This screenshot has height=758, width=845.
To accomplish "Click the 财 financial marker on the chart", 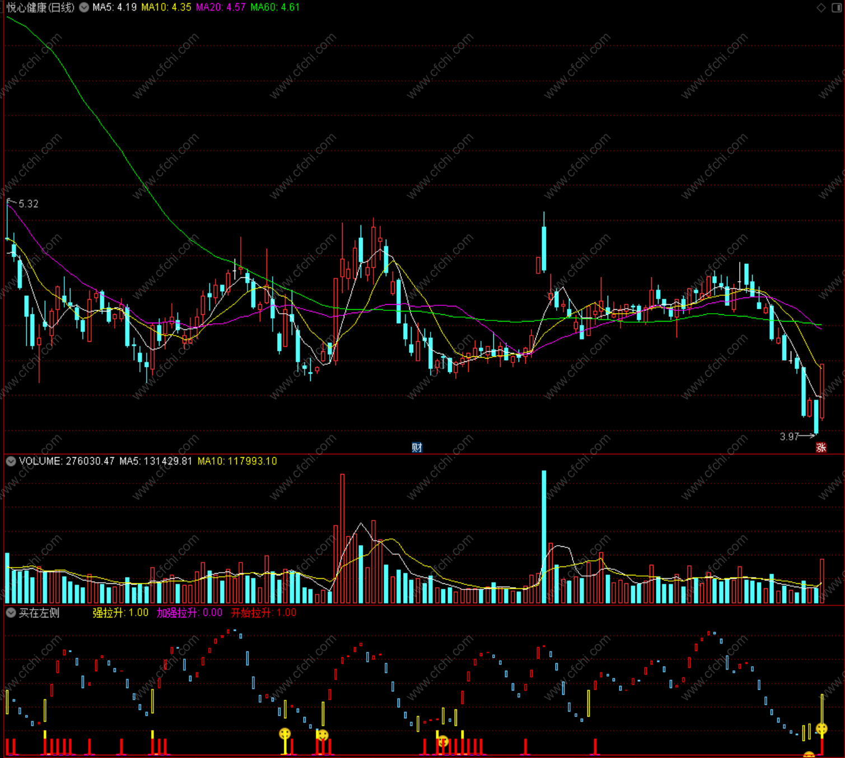I will tap(417, 447).
